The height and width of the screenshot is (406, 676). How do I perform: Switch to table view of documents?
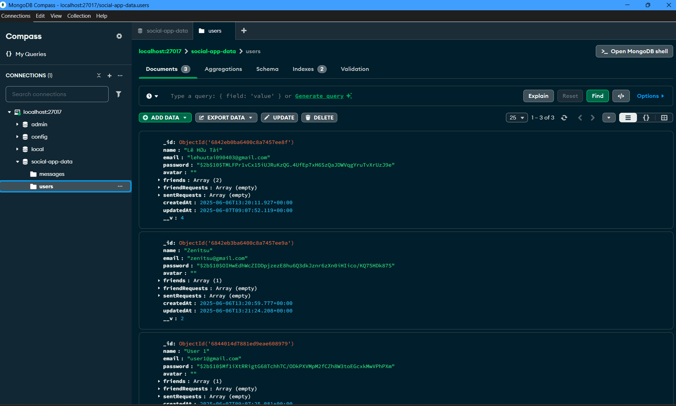(x=664, y=118)
